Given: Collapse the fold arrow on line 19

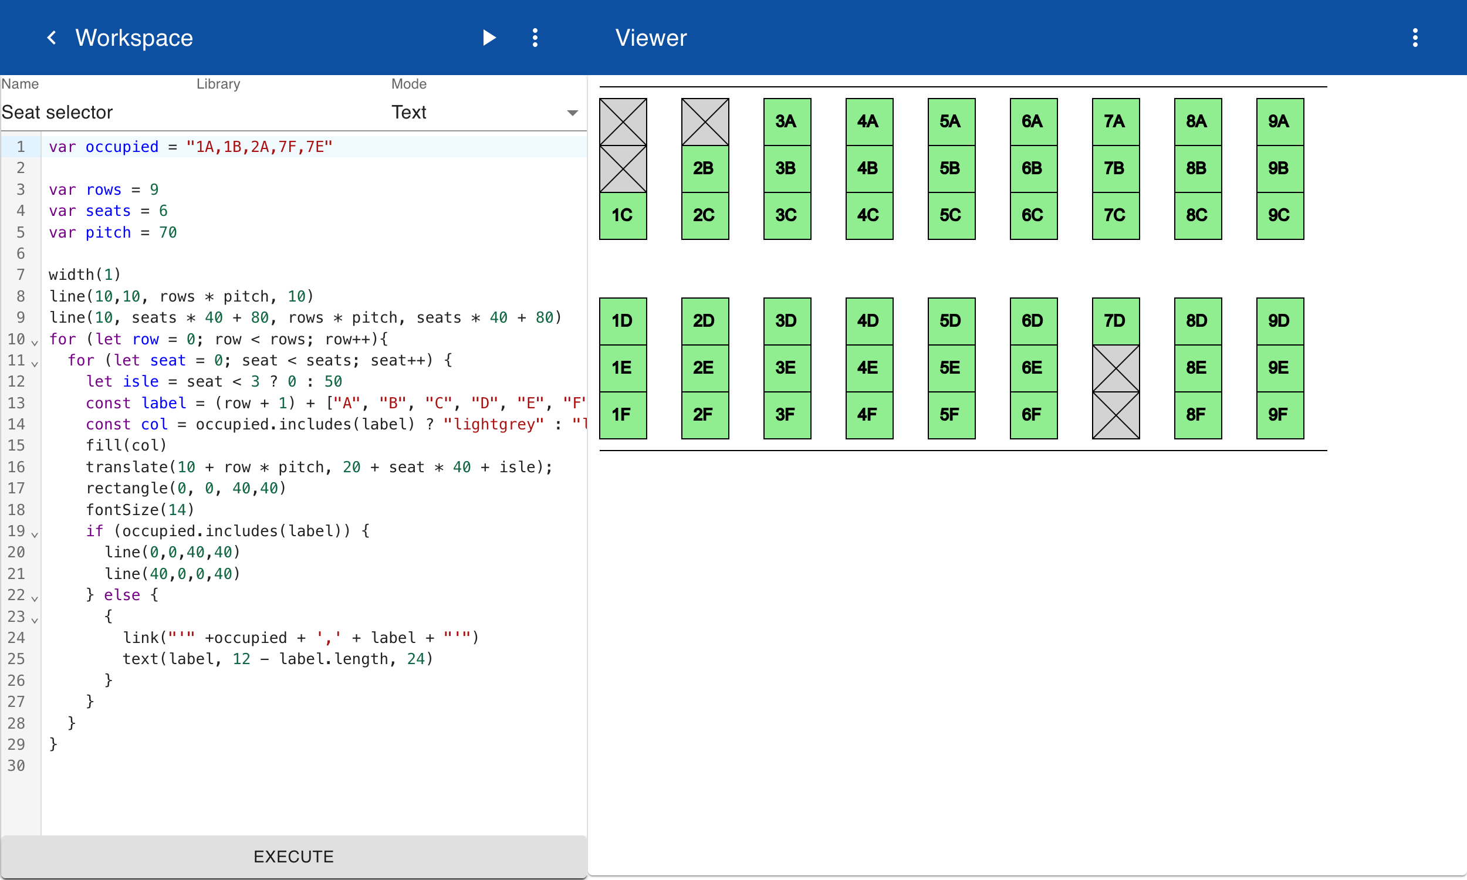Looking at the screenshot, I should click(35, 534).
